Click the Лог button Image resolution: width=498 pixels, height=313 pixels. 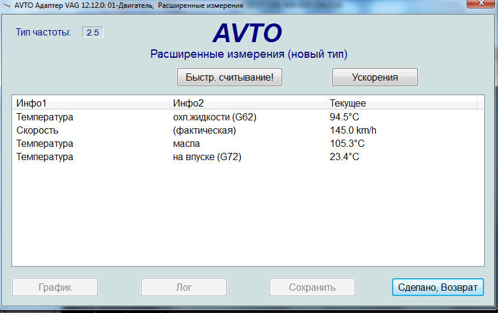pos(183,287)
